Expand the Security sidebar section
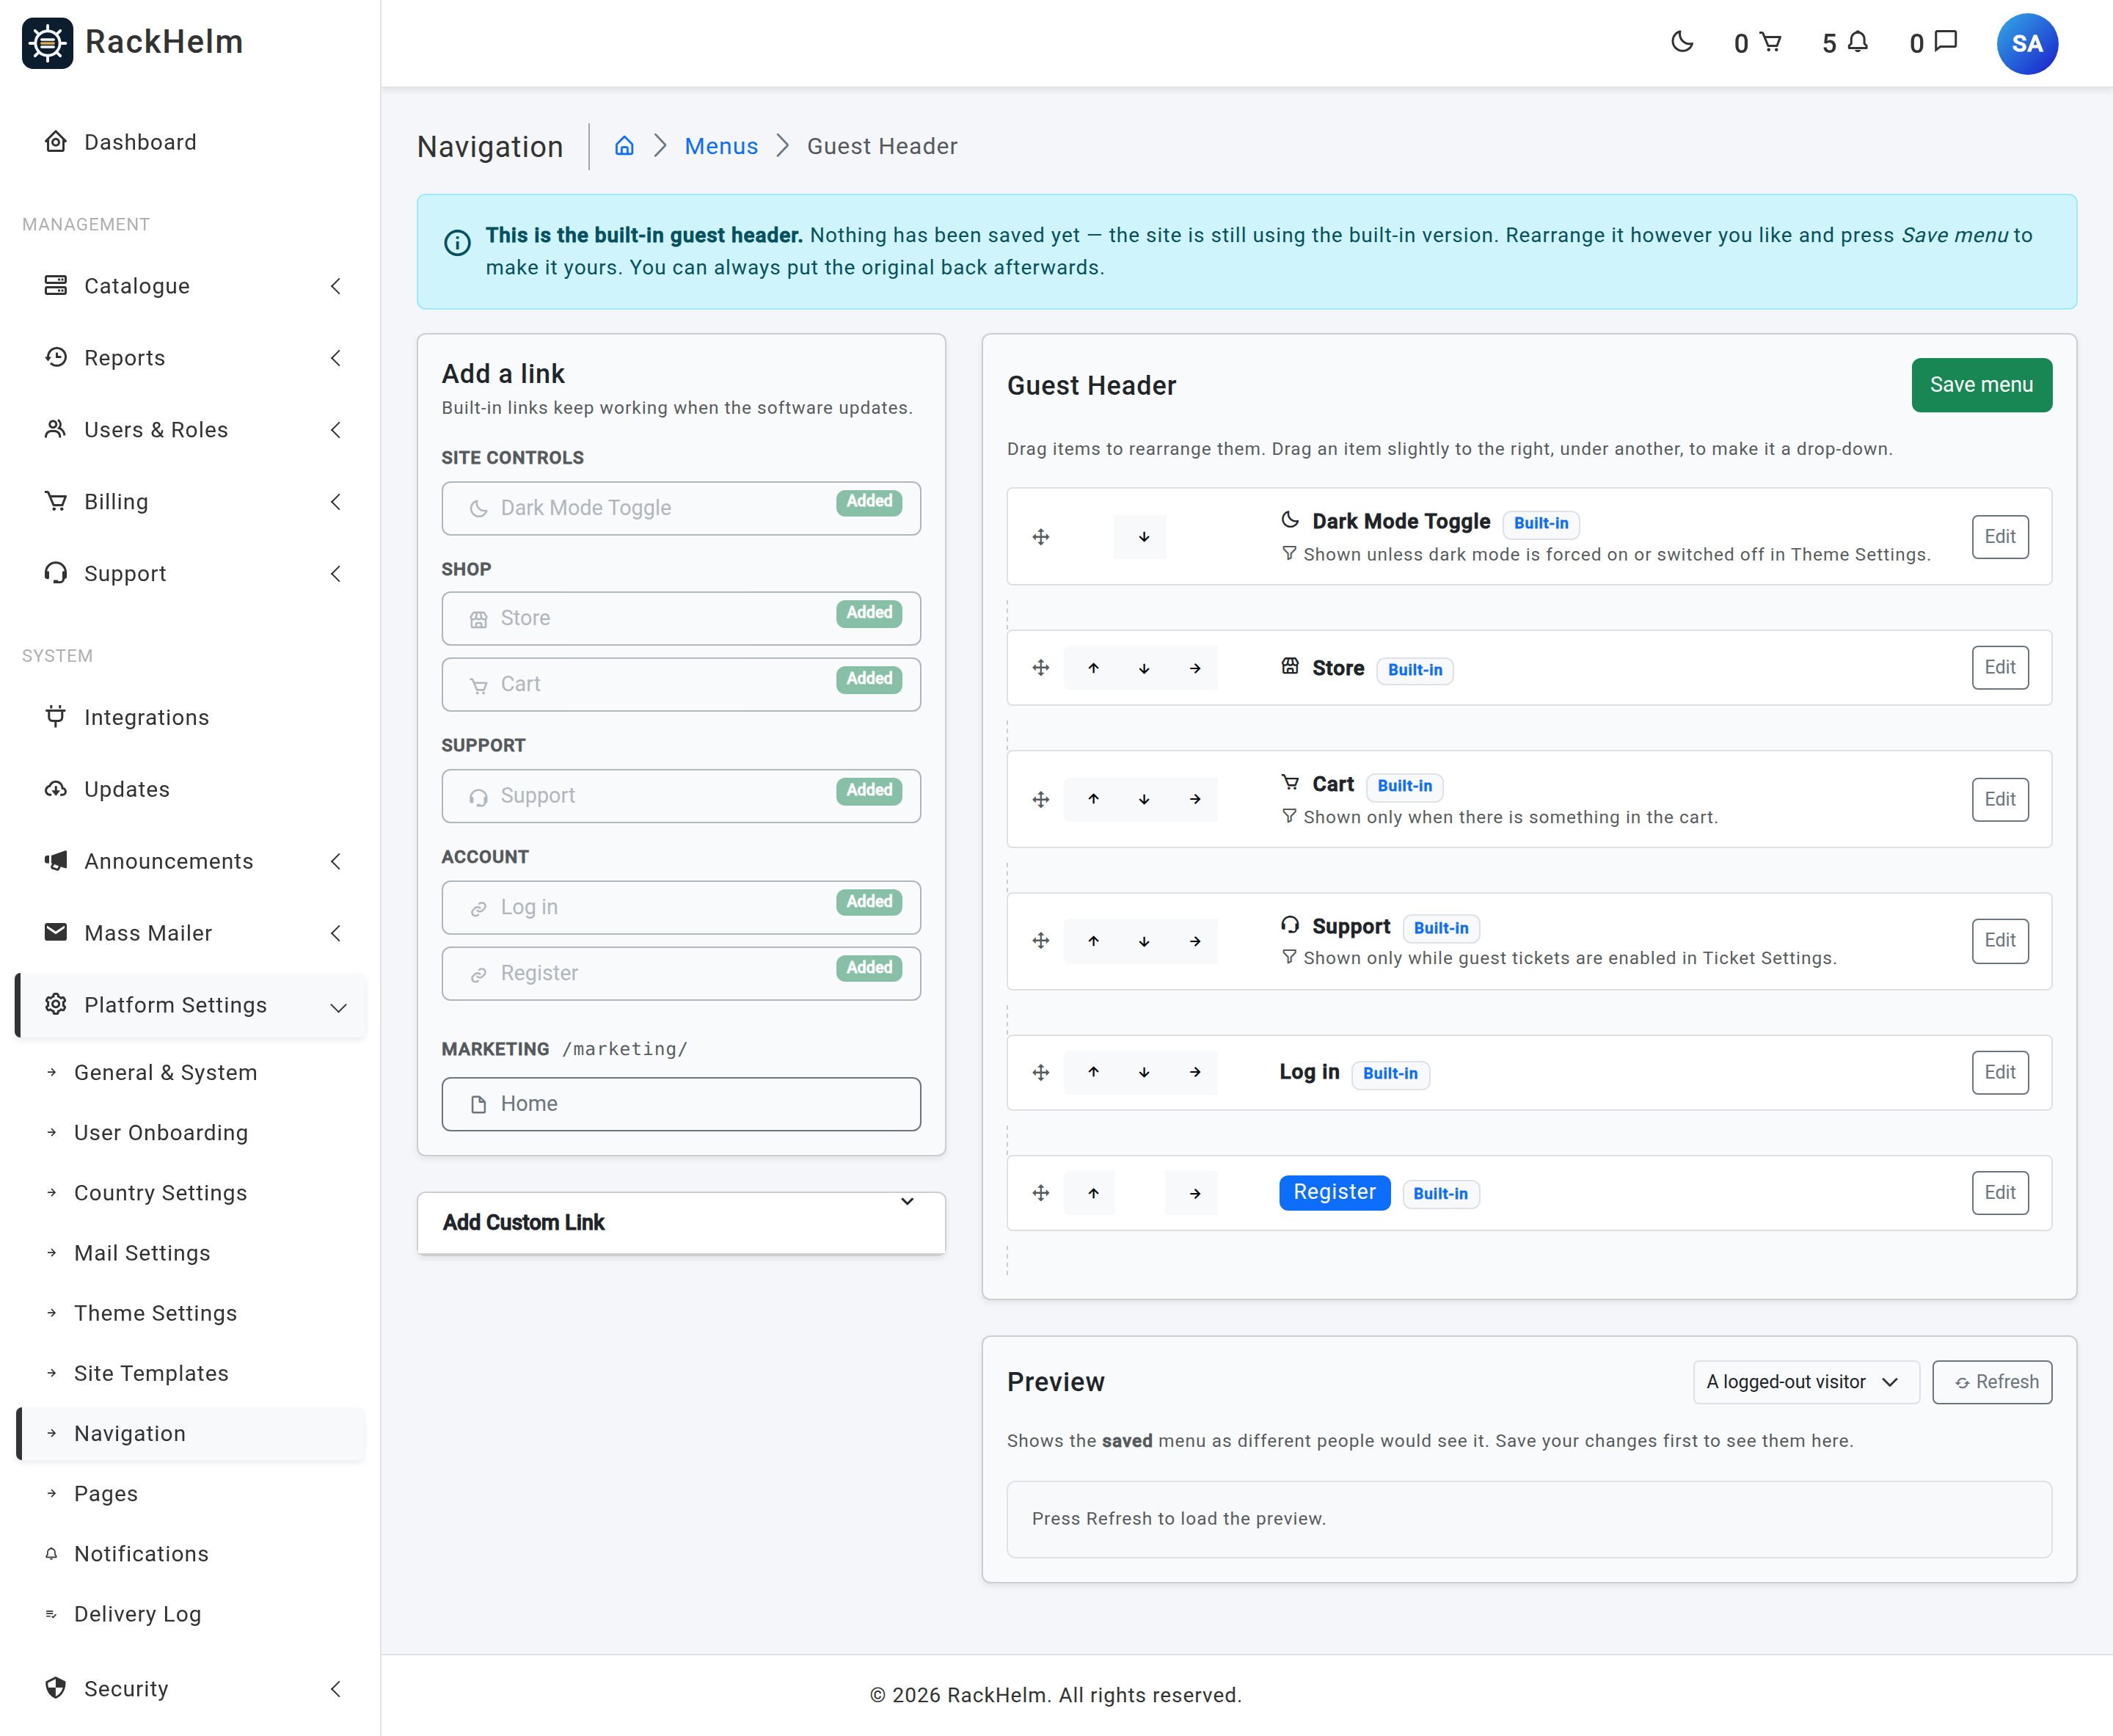Viewport: 2113px width, 1736px height. click(190, 1689)
